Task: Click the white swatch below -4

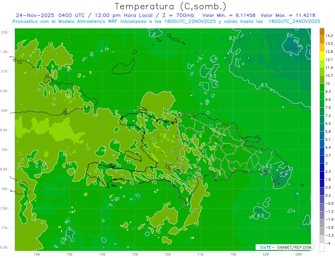Action: pos(322,247)
